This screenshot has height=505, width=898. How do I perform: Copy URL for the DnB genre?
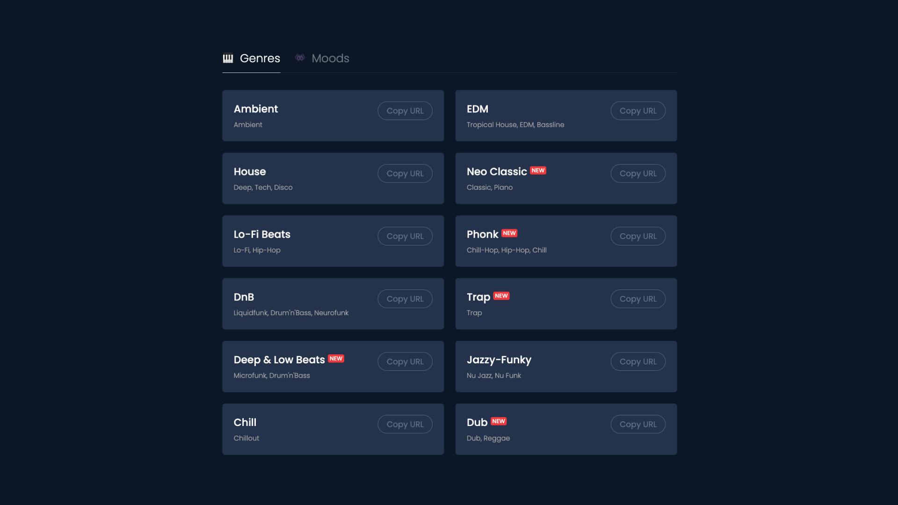point(405,298)
